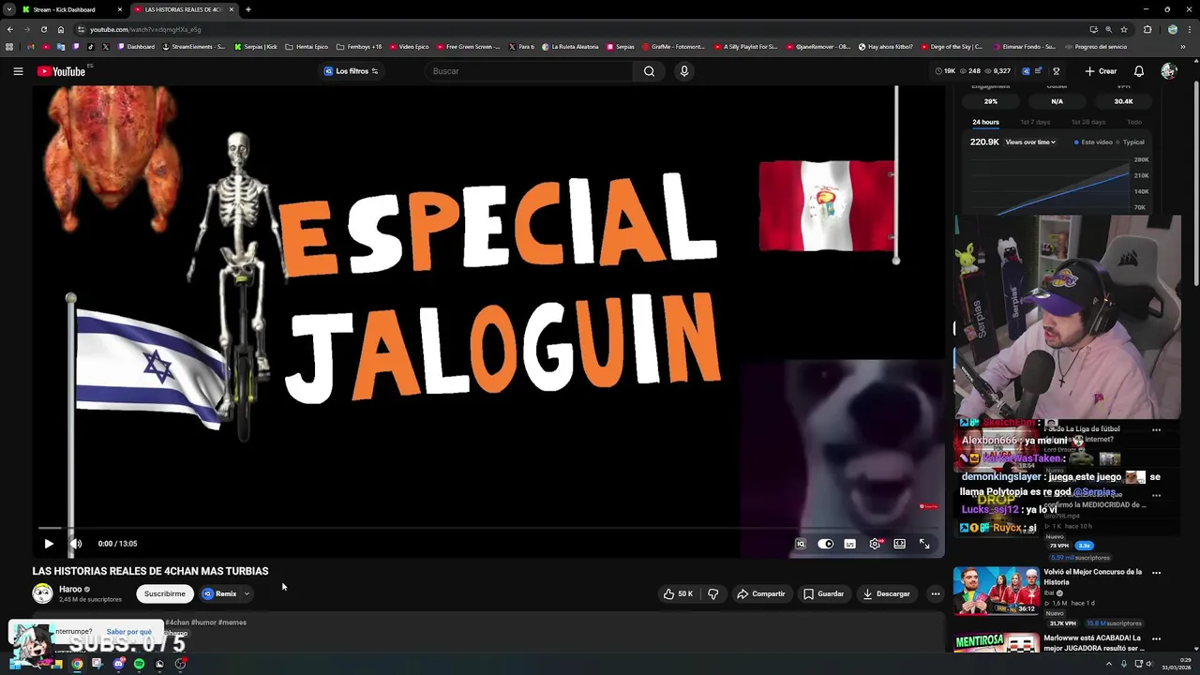
Task: Click the search magnifier button
Action: point(649,71)
